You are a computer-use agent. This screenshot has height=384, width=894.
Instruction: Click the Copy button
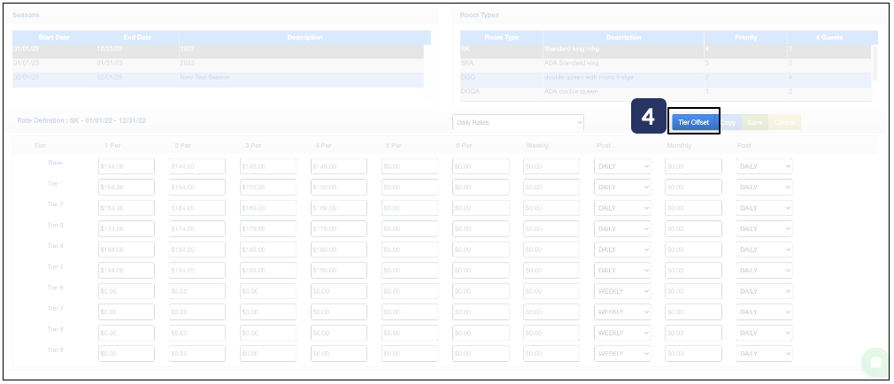[729, 122]
